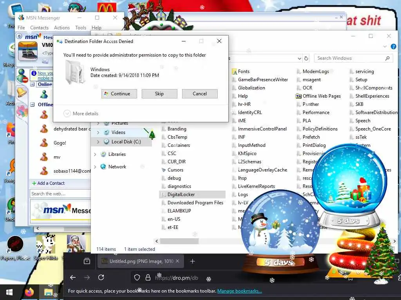Select the Cursors folder
This screenshot has height=300, width=401.
click(173, 170)
